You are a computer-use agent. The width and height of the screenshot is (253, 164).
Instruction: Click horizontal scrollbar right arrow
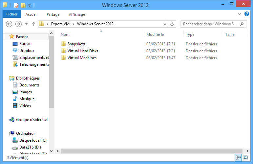[247, 151]
